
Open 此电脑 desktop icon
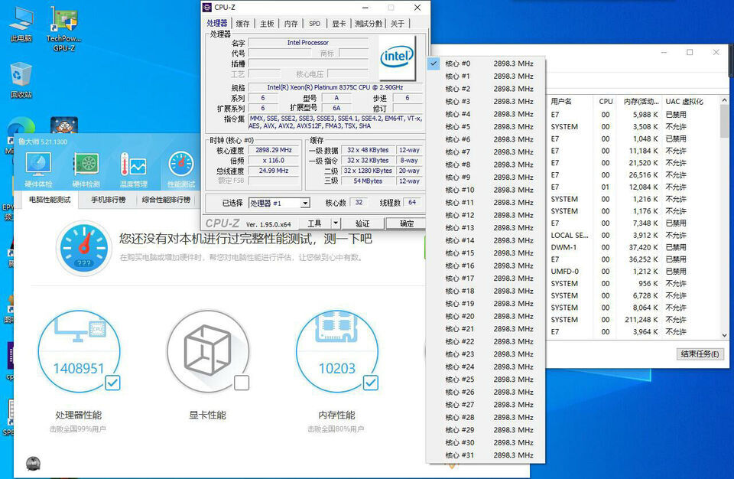21,24
